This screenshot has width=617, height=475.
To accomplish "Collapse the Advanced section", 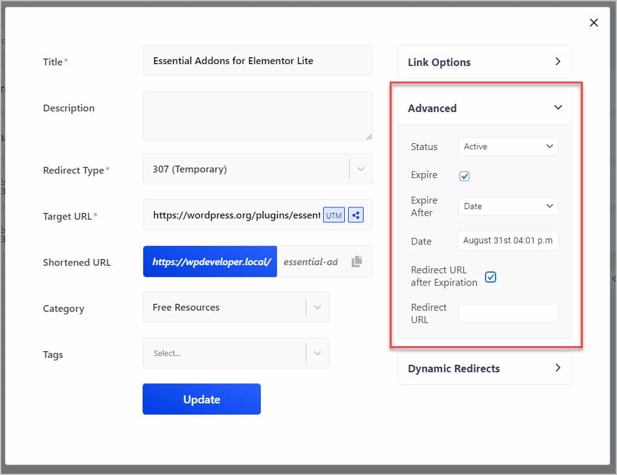I will (x=485, y=108).
